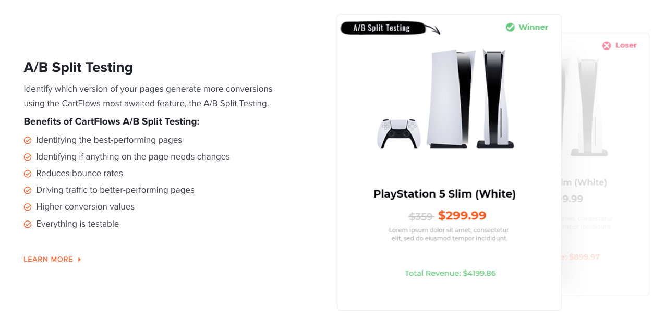Screen dimensions: 665x319
Task: Click the green Winner checkmark icon
Action: click(x=510, y=27)
